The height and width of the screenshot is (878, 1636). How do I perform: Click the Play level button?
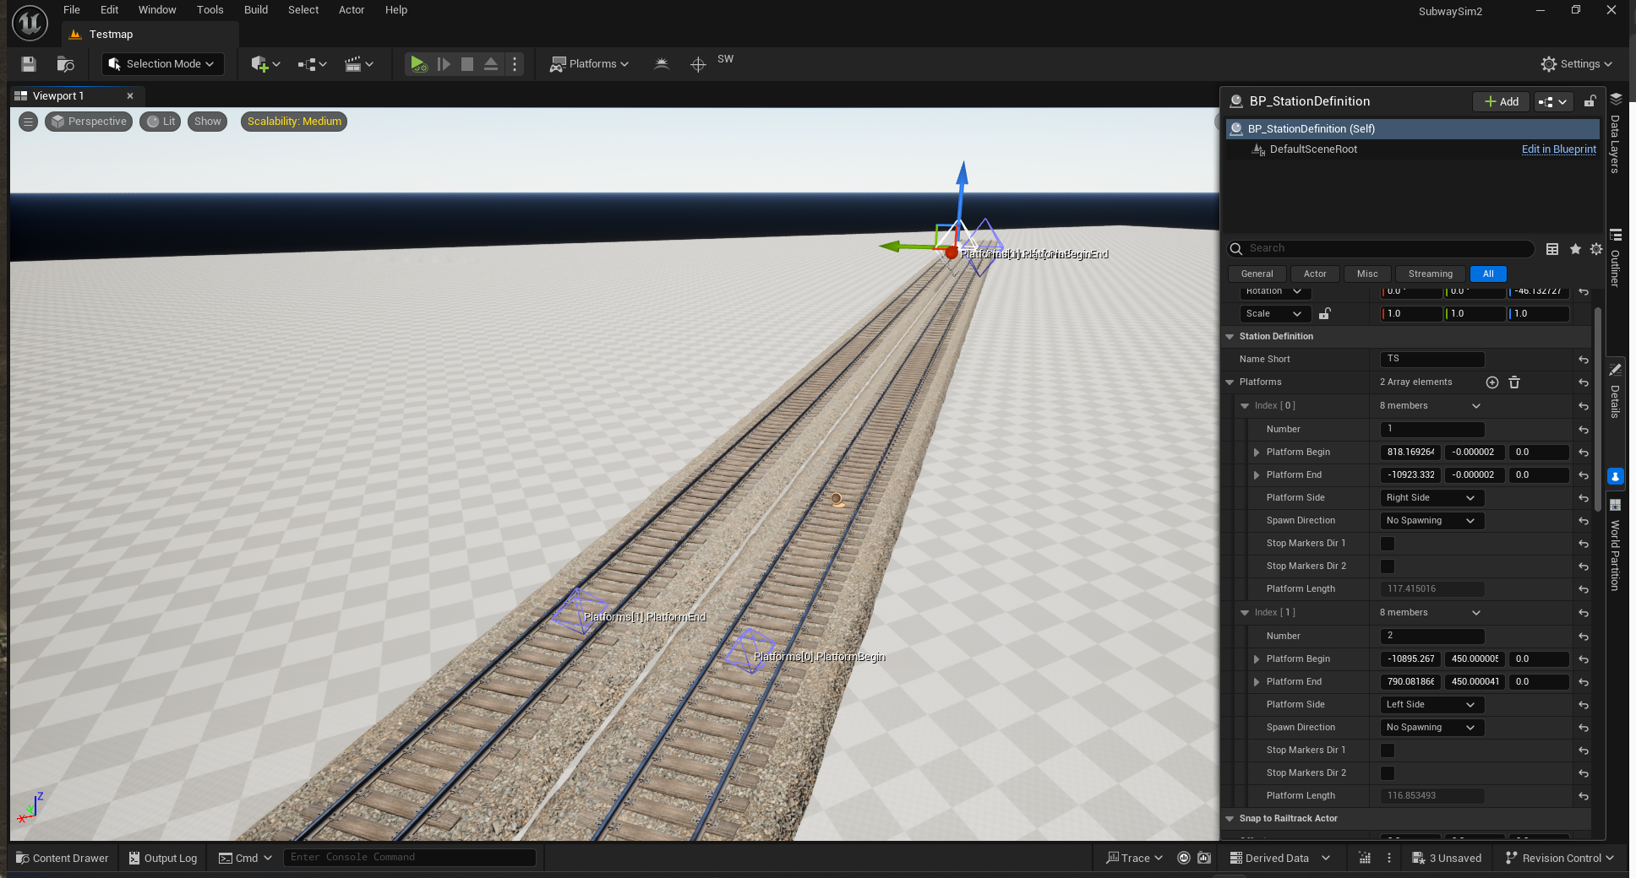(x=417, y=64)
